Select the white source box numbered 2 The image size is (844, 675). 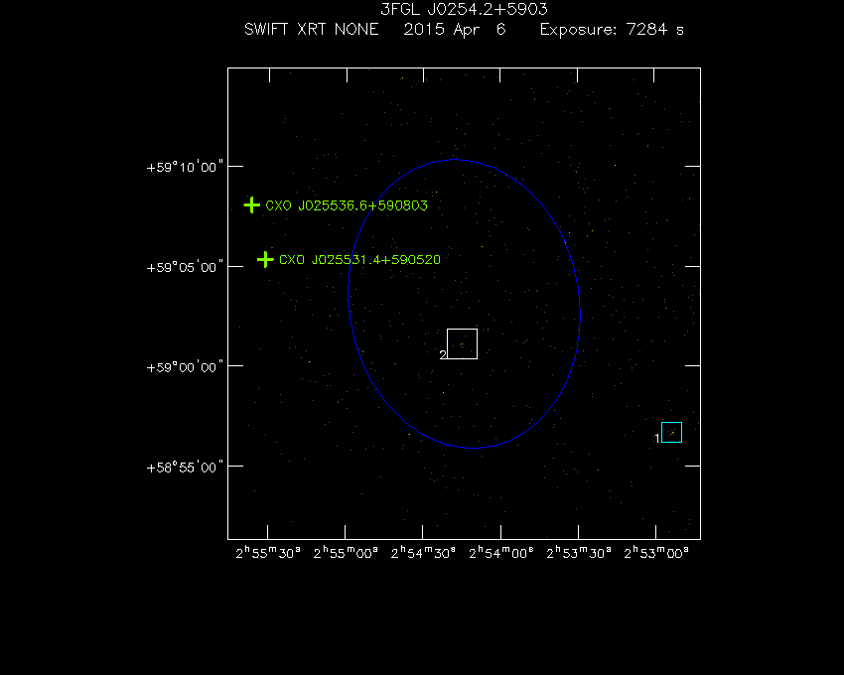462,343
